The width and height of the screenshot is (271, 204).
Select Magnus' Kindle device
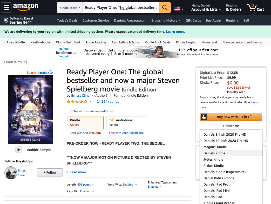pos(231,147)
